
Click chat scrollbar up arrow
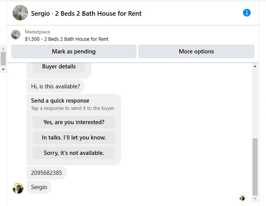tap(255, 66)
